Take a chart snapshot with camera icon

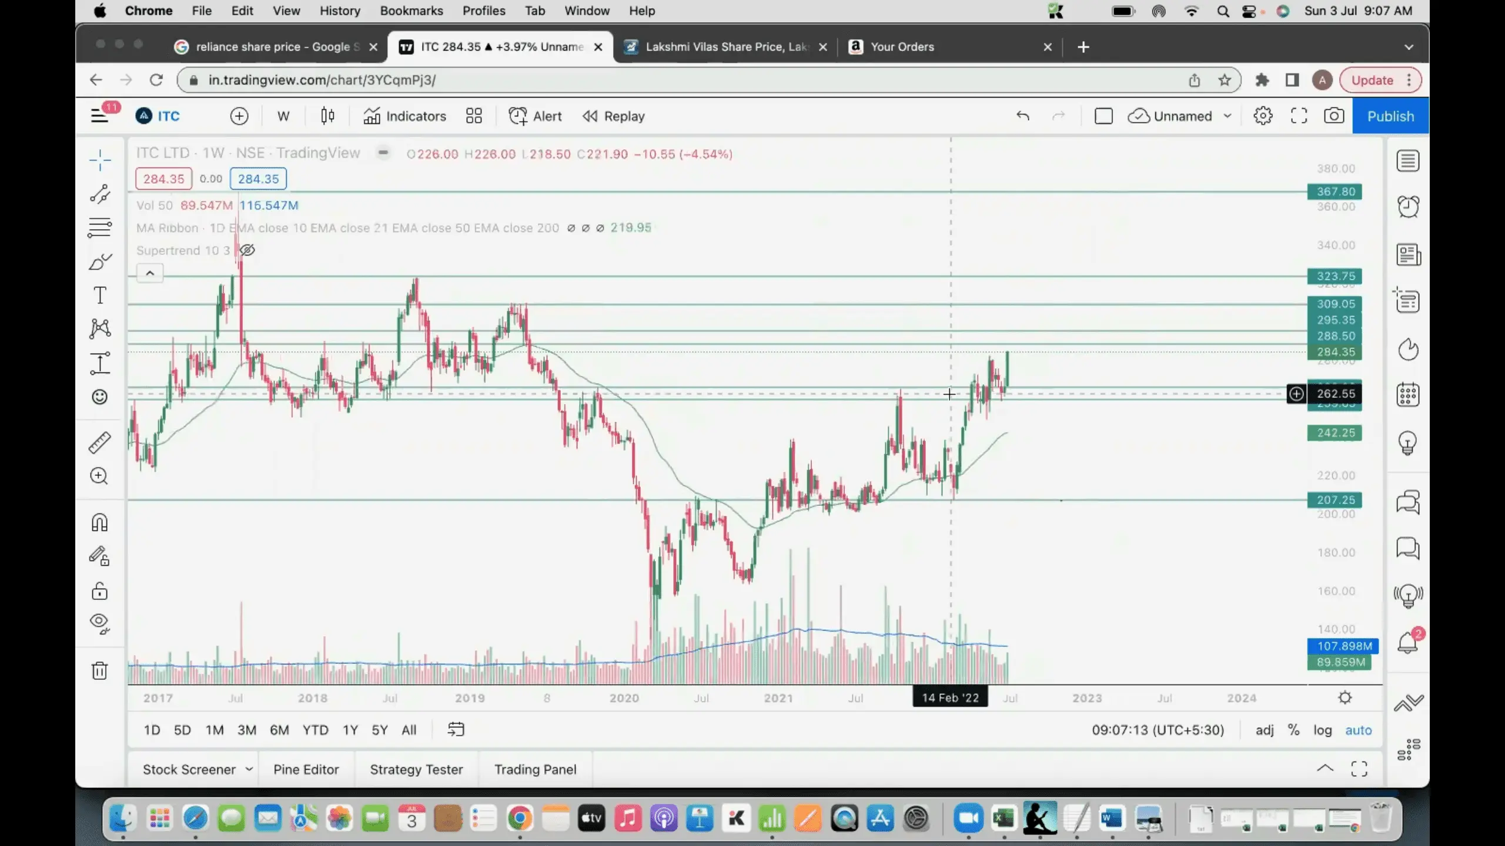[x=1333, y=116]
